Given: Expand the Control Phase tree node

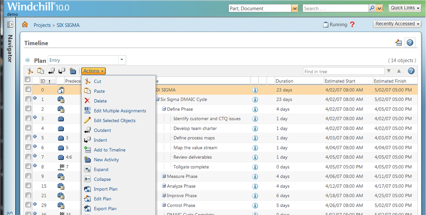Looking at the screenshot, I should tap(164, 205).
